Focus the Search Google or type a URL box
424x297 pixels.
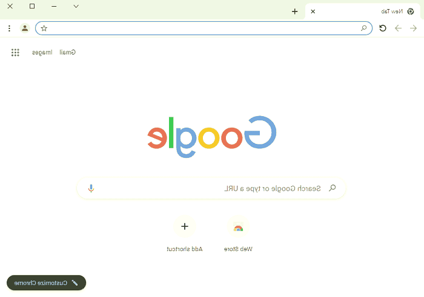coord(211,188)
